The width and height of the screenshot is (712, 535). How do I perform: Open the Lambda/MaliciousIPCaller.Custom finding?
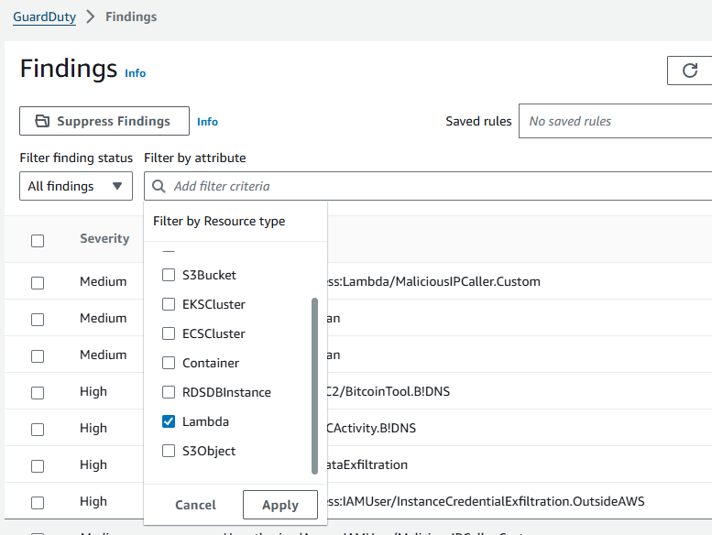coord(433,281)
